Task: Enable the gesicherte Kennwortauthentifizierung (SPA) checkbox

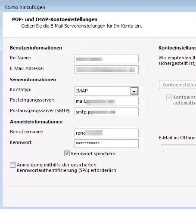Action: point(12,165)
